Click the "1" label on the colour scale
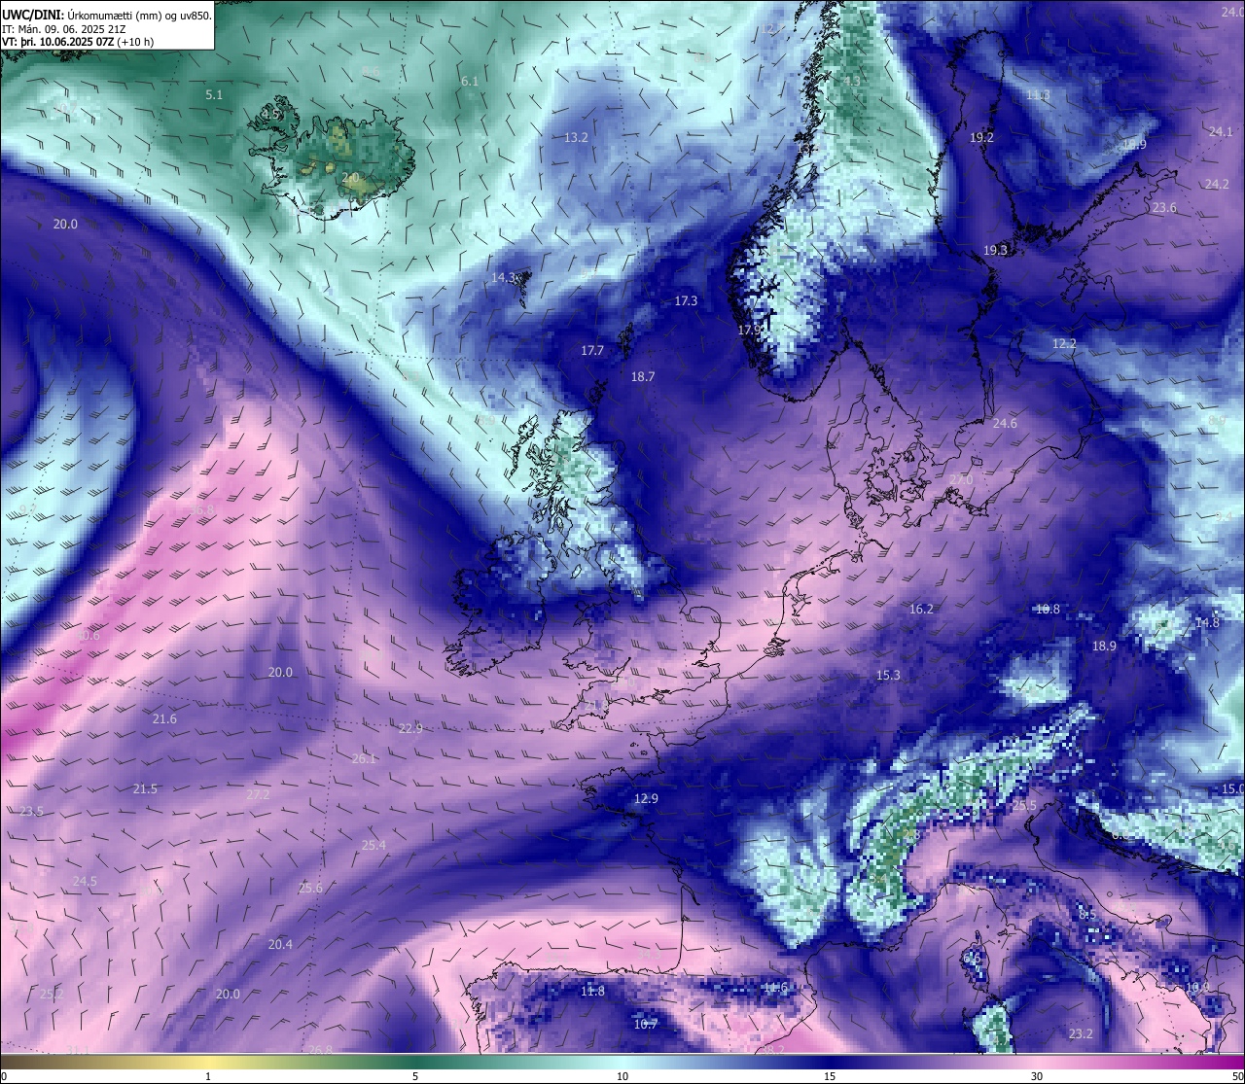1245x1084 pixels. pos(208,1076)
